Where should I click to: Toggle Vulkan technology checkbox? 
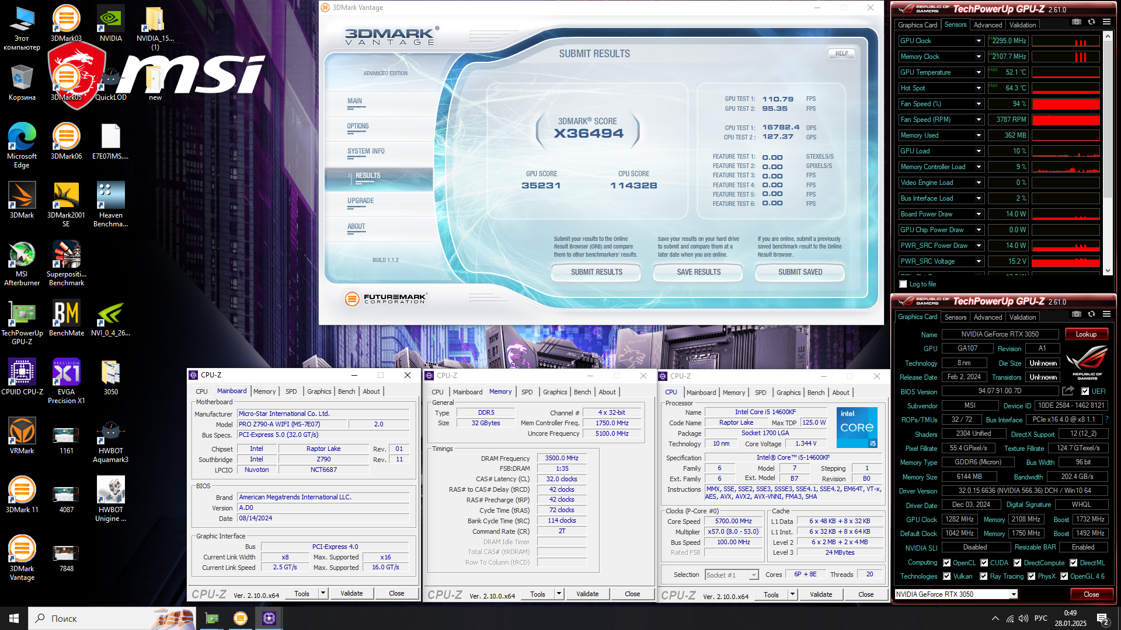(x=947, y=576)
